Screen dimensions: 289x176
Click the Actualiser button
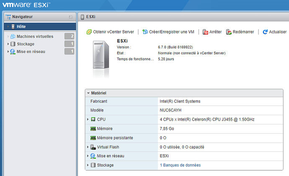(275, 32)
